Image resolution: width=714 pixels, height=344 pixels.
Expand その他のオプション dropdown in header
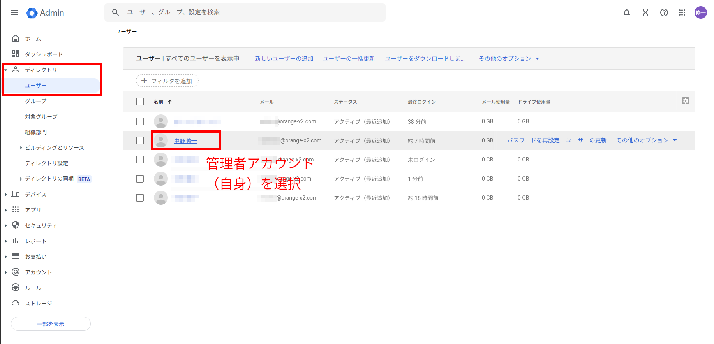point(509,58)
